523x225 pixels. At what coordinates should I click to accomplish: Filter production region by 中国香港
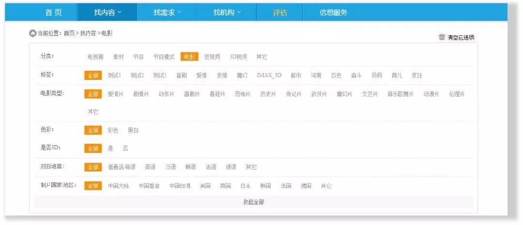pos(149,186)
